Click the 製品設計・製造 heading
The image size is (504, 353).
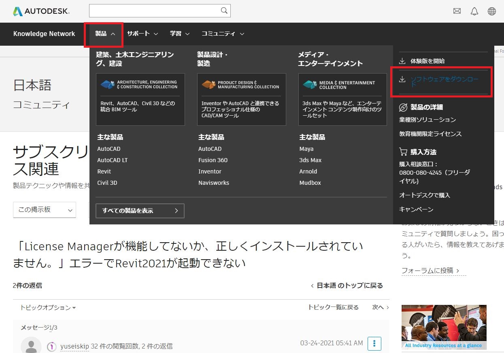(213, 59)
